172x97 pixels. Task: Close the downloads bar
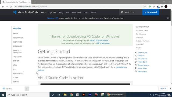pyautogui.click(x=170, y=89)
